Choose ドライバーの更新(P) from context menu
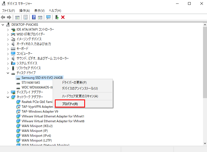Image resolution: width=207 pixels, height=152 pixels. click(83, 82)
